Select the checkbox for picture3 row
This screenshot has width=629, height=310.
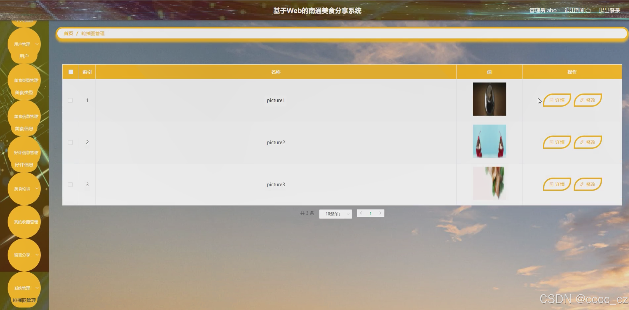click(70, 184)
